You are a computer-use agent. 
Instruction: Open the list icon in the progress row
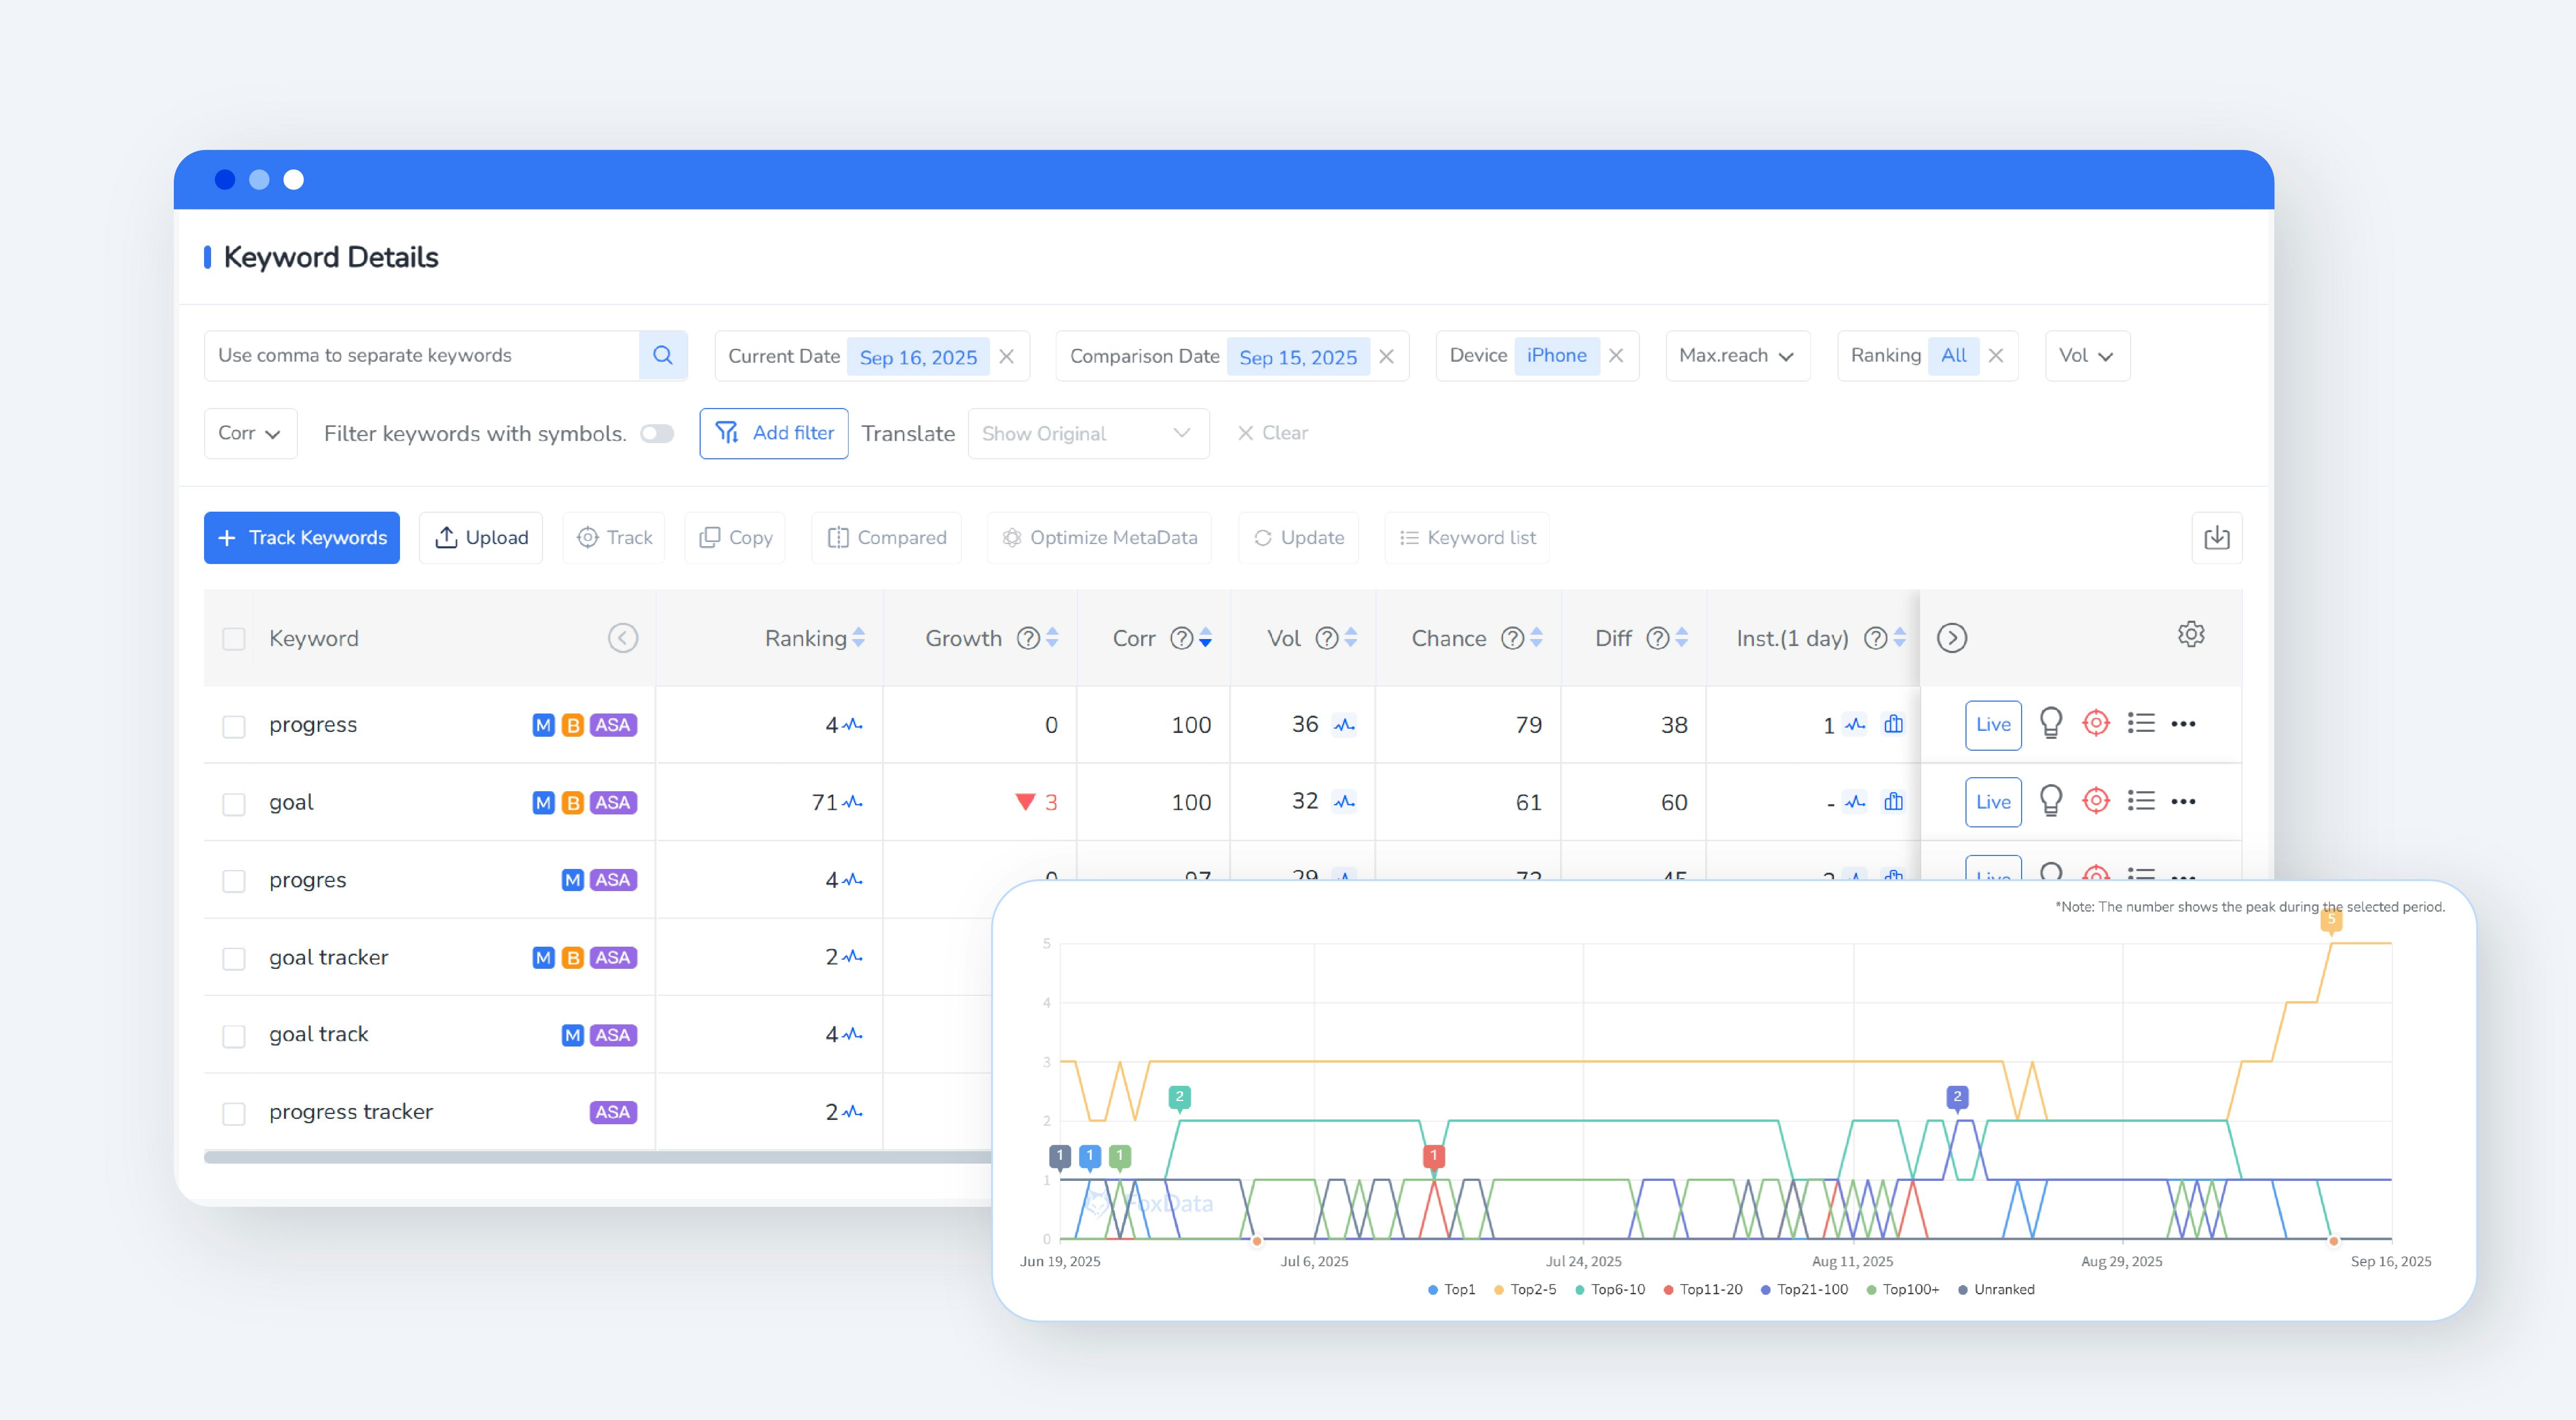click(2141, 723)
